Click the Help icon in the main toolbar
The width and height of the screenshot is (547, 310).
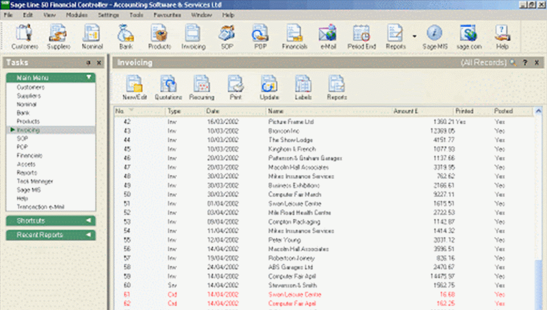(502, 37)
